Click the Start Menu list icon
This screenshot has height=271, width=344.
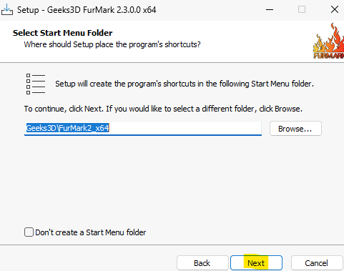[x=36, y=84]
